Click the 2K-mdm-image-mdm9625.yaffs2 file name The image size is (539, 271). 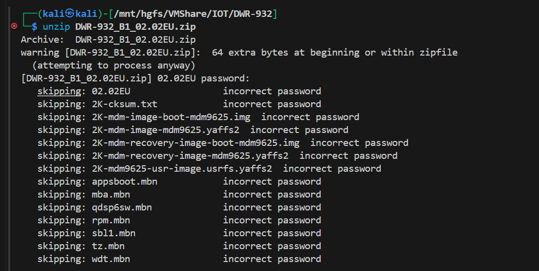(165, 130)
